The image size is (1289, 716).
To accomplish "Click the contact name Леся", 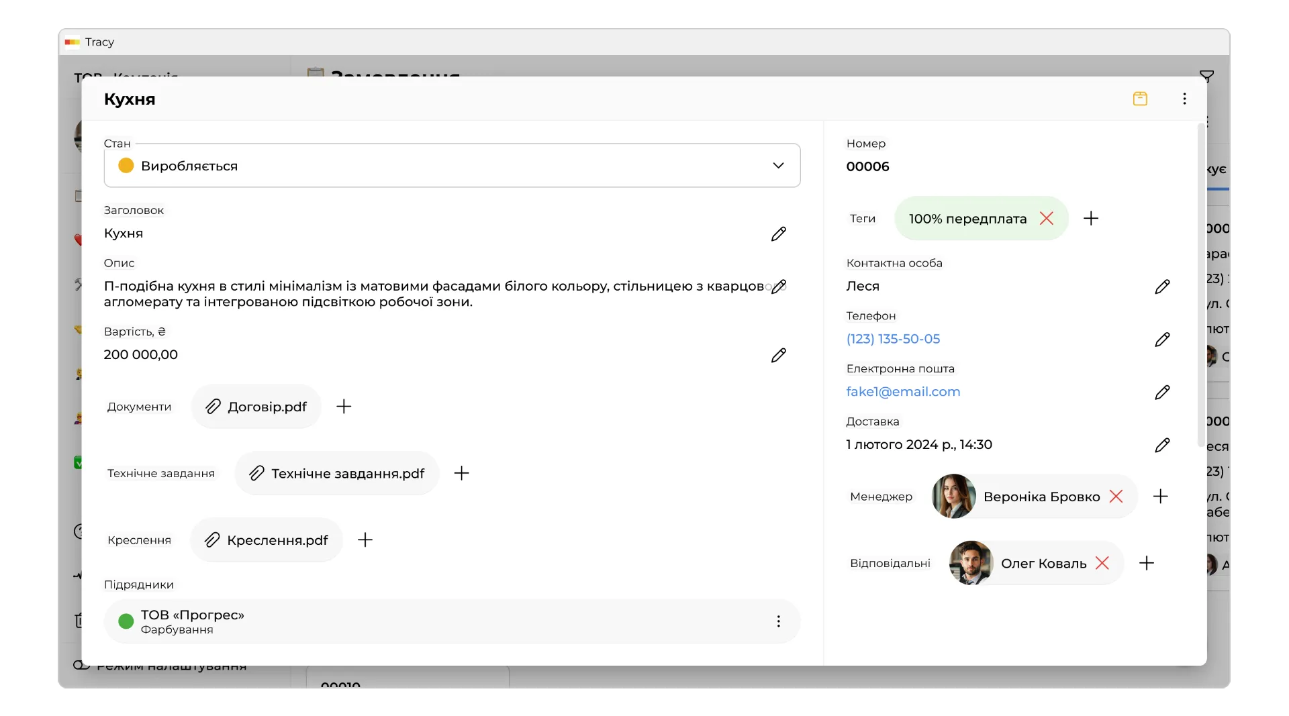I will [x=863, y=286].
